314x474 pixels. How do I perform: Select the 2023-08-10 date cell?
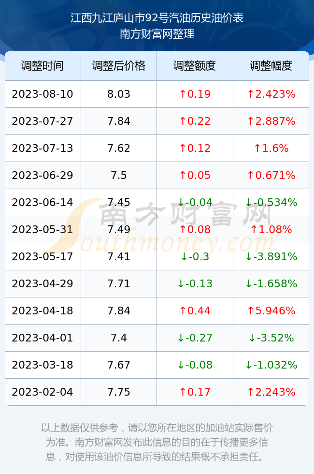43,94
